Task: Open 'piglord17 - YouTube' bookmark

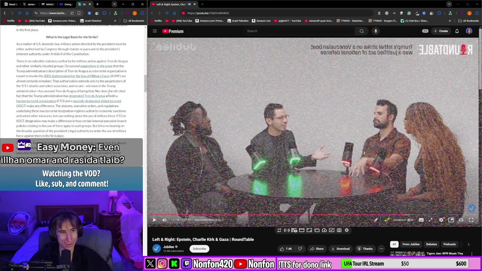Action: tap(288, 21)
